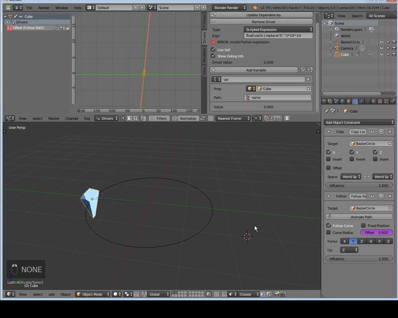Click Update Dependencies button

tap(261, 15)
